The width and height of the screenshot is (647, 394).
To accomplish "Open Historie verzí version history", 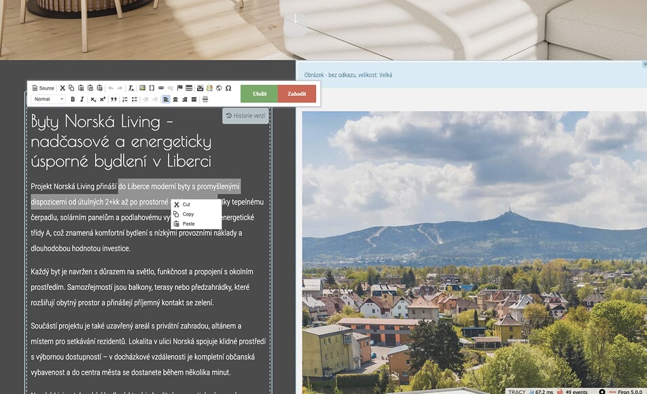I will click(x=246, y=115).
